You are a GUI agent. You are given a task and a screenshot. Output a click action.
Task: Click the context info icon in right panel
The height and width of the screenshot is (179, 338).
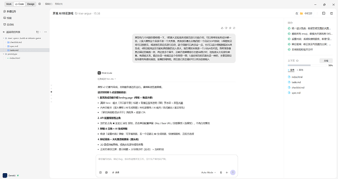pos(297,61)
